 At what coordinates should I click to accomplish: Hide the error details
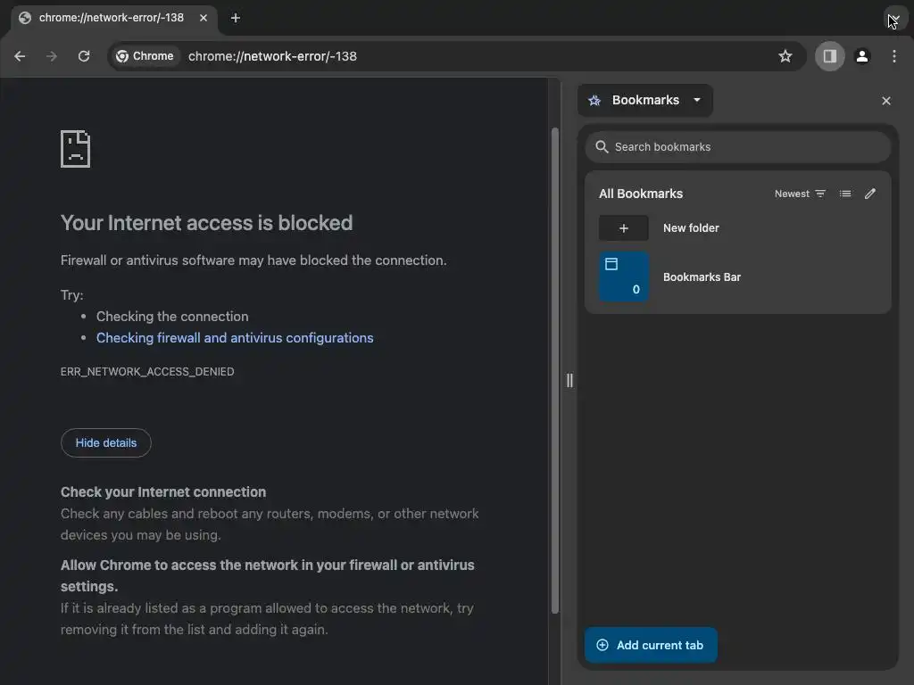coord(106,443)
